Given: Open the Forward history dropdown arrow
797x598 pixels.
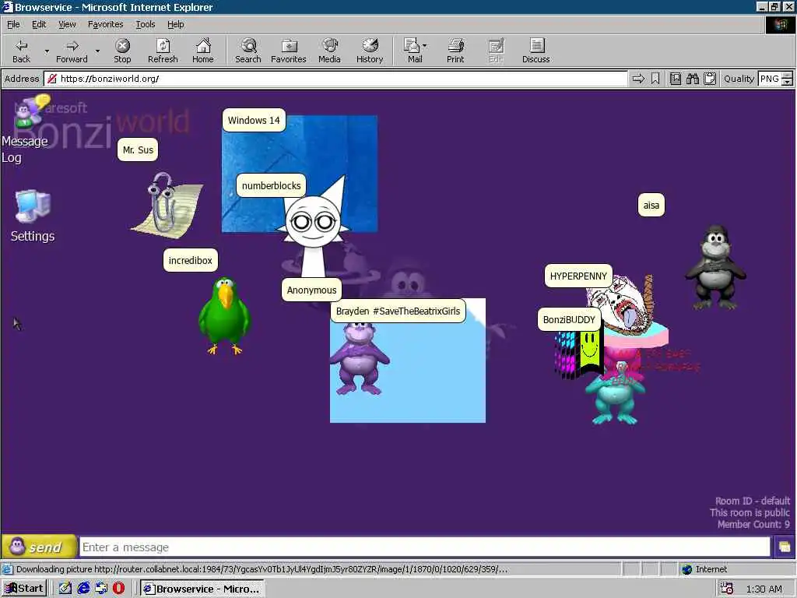Looking at the screenshot, I should pos(97,51).
